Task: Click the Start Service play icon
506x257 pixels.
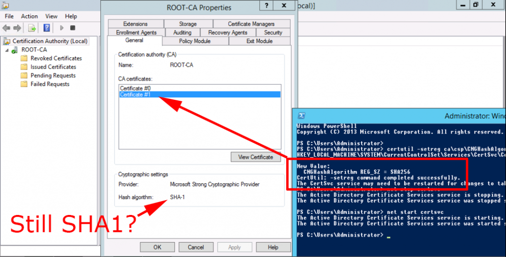Action: pos(62,28)
